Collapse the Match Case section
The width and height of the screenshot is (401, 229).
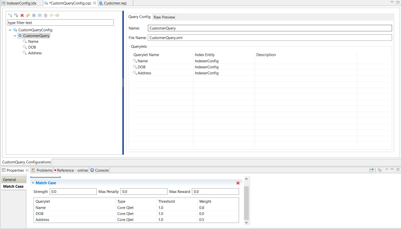coord(33,183)
